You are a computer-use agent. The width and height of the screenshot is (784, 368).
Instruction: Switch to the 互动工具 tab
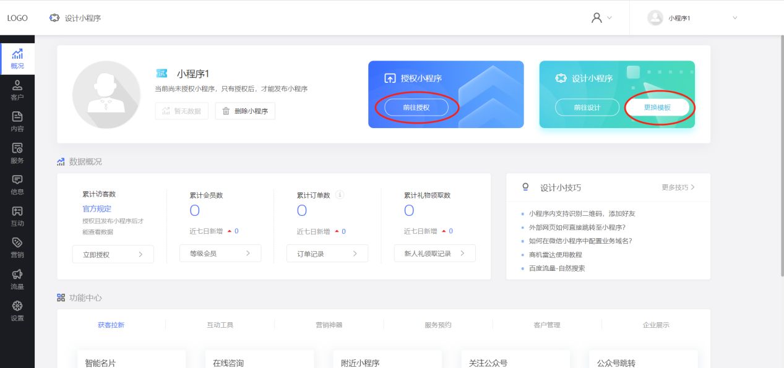point(221,323)
